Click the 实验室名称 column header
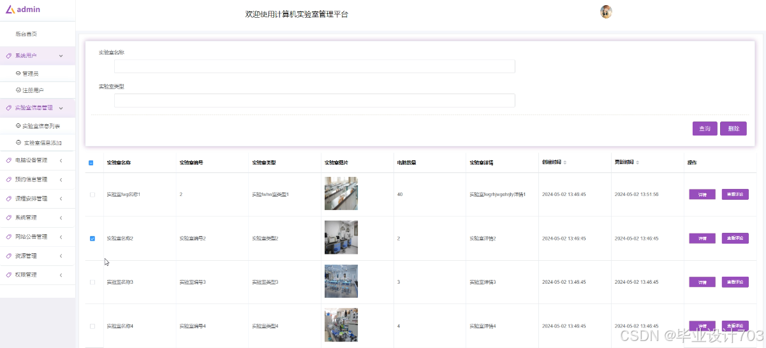 tap(119, 163)
